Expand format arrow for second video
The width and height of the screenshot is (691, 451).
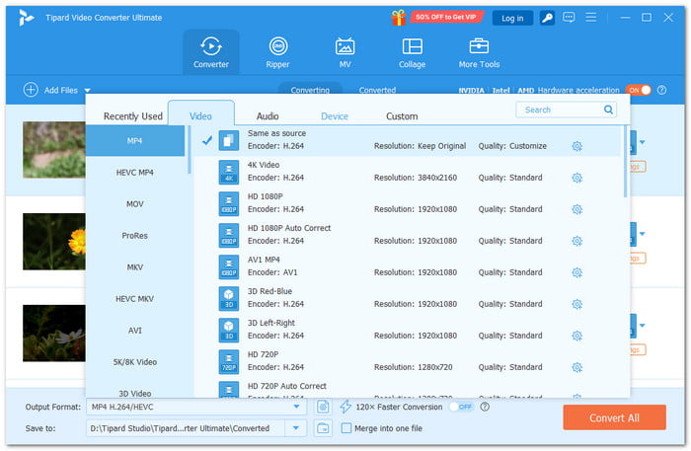pos(642,234)
